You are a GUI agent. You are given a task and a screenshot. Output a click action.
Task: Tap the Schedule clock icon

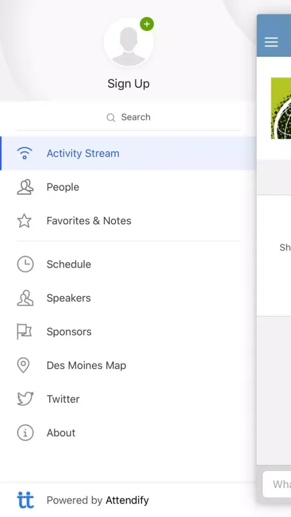pyautogui.click(x=25, y=264)
